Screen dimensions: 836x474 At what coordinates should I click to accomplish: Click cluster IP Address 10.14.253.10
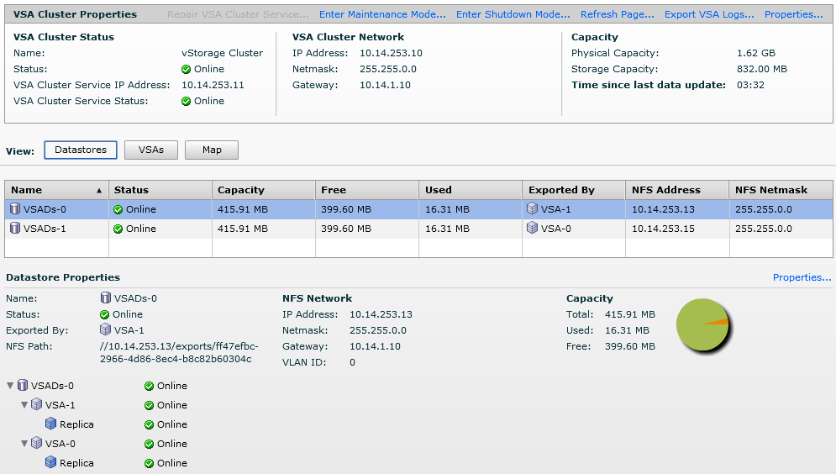391,53
